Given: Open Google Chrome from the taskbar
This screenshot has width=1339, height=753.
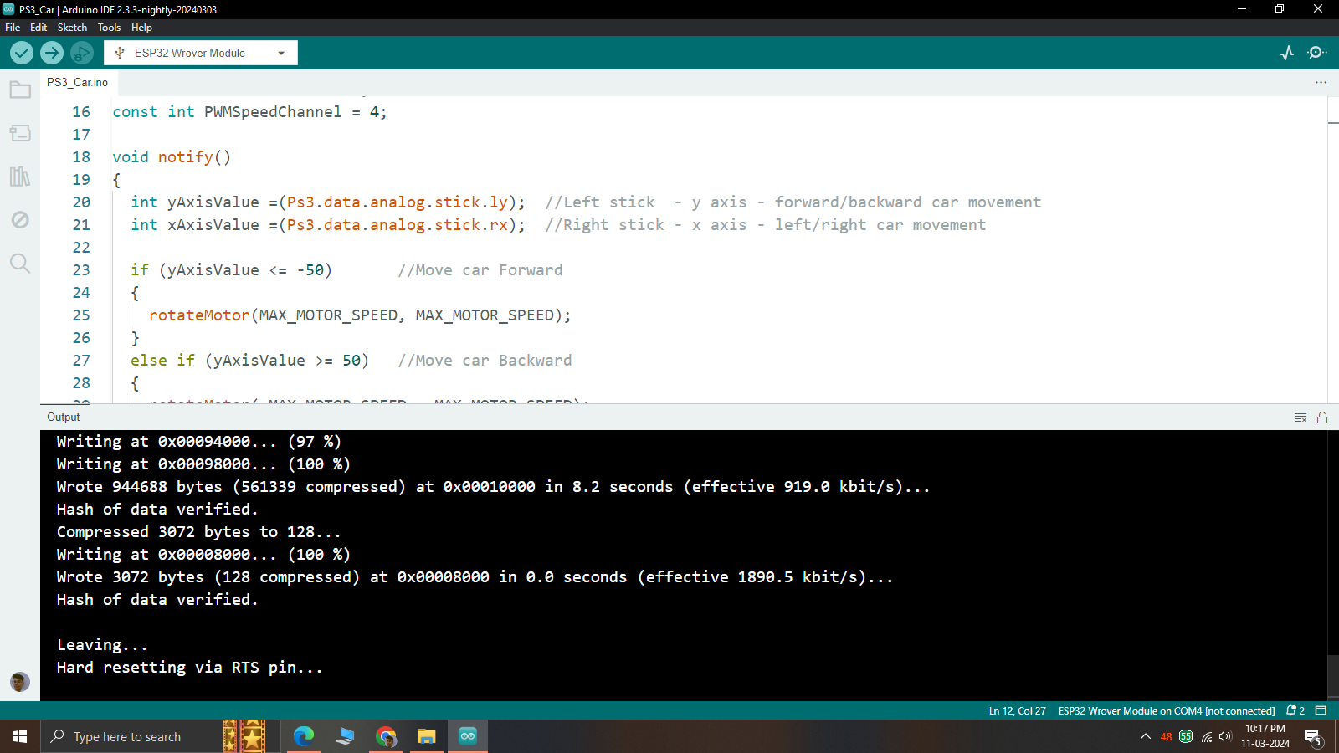Looking at the screenshot, I should (x=386, y=736).
